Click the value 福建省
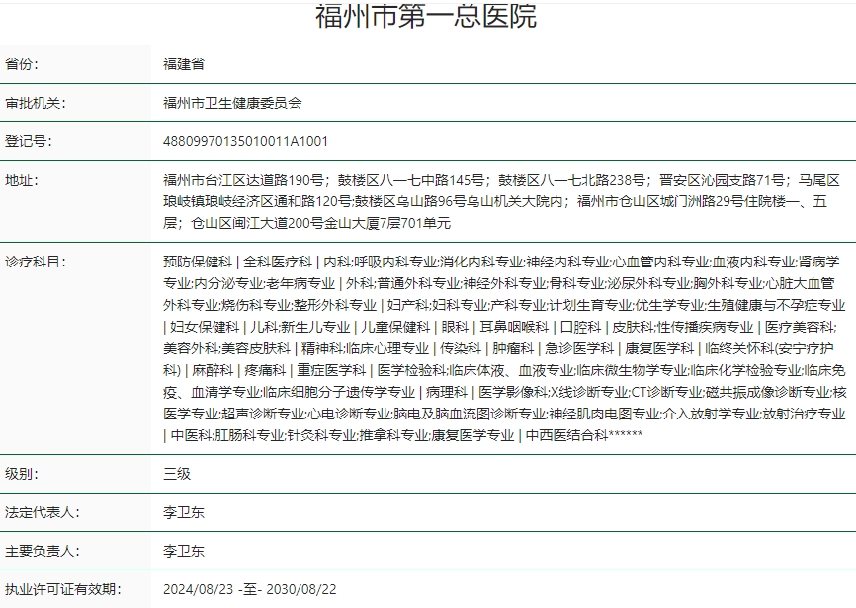Viewport: 856px width, 608px height. 184,64
